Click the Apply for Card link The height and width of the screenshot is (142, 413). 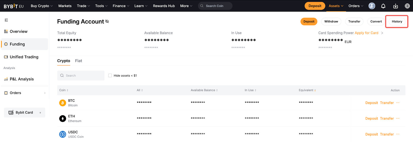tap(366, 33)
